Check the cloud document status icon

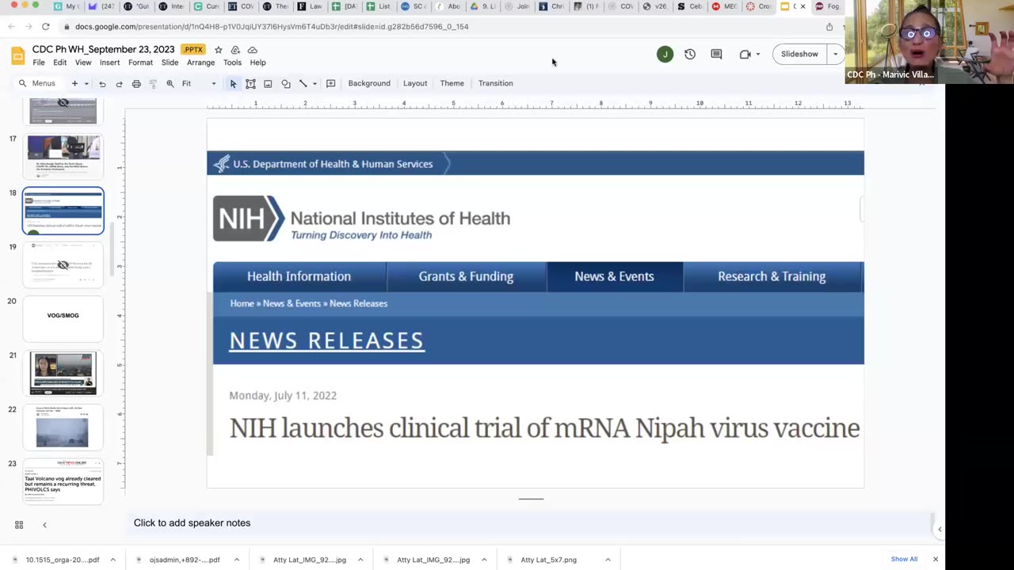click(x=252, y=50)
